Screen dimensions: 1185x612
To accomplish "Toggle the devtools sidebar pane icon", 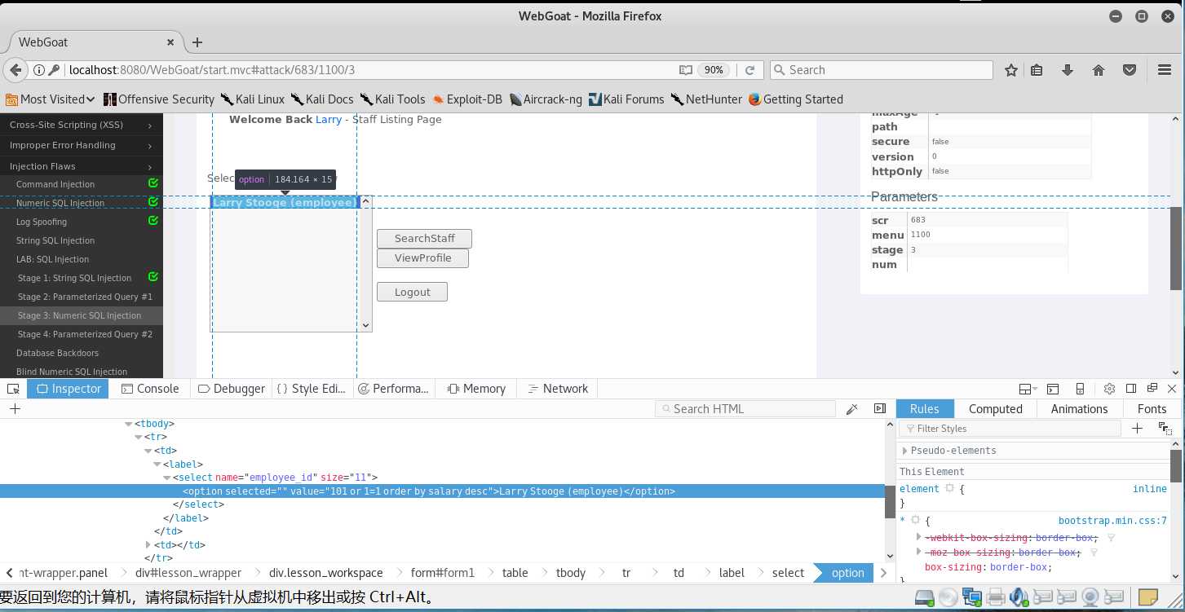I will click(x=880, y=409).
